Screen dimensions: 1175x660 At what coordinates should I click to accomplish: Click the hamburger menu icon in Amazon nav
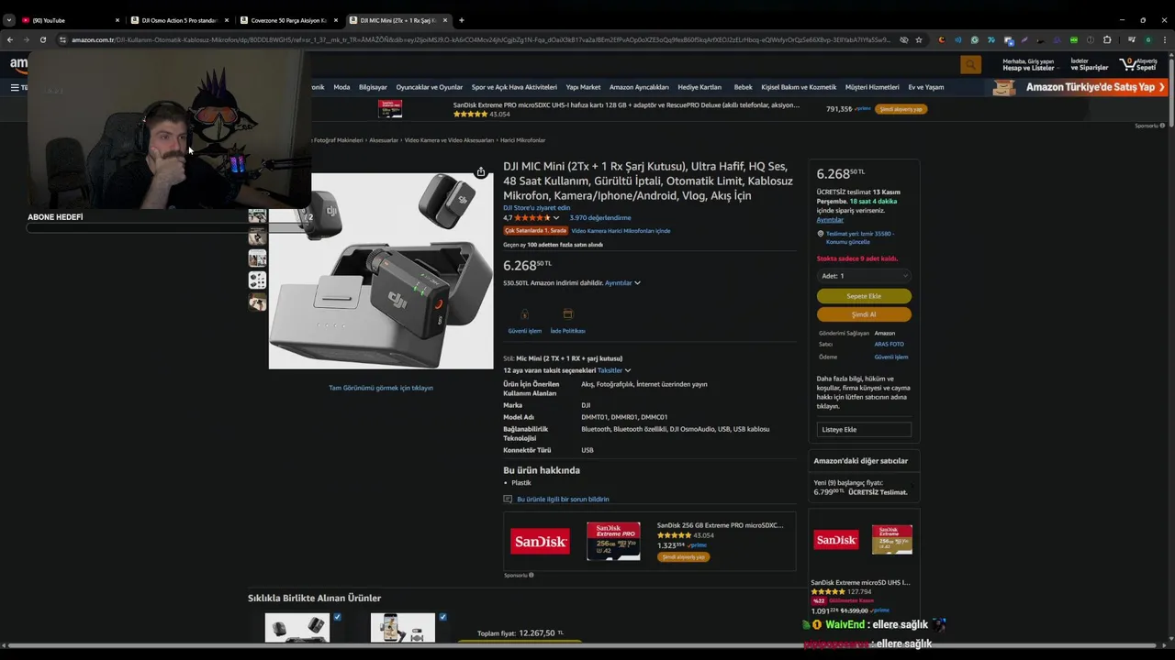15,87
